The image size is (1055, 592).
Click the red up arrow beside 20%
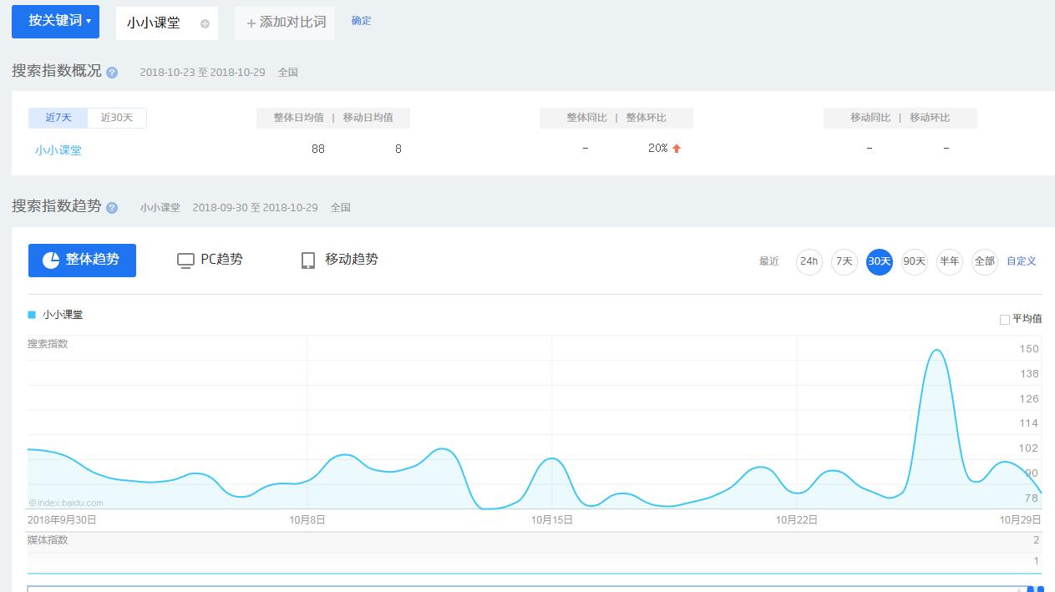point(677,148)
